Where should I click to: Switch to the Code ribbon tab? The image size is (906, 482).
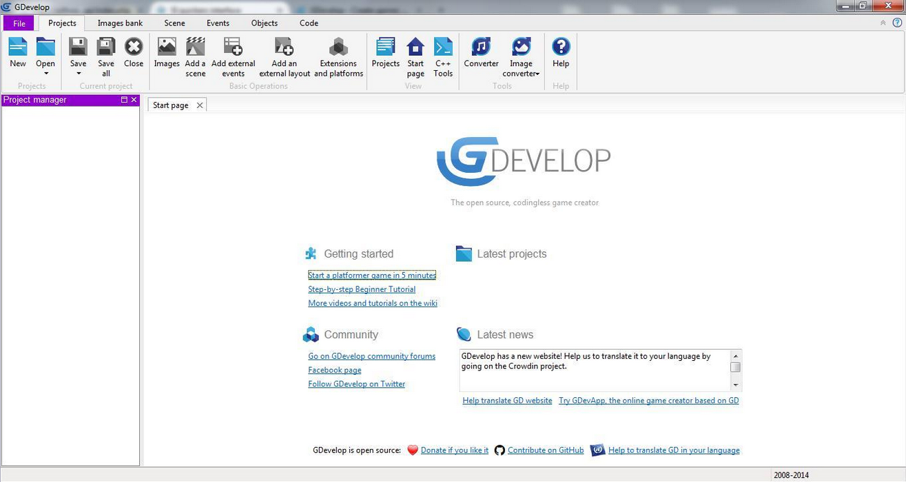(x=309, y=23)
